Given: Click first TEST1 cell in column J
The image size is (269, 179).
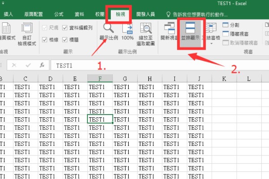Looking at the screenshot, I should [200, 87].
